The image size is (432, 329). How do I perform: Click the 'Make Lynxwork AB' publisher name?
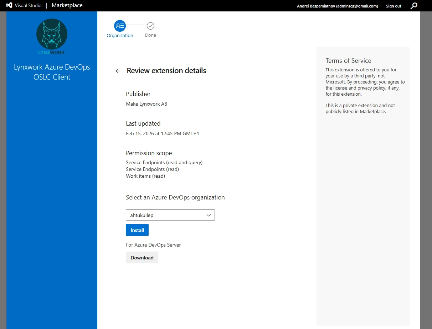pos(146,104)
